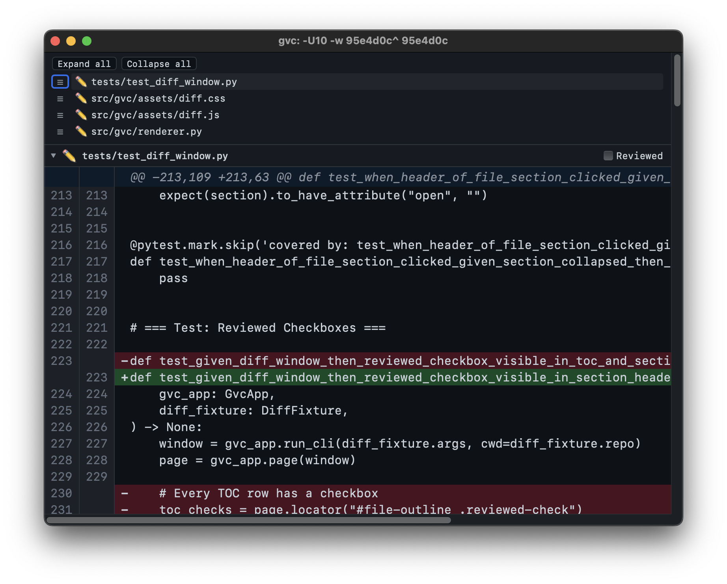
Task: Click pencil icon next to src/gvc/renderer.py
Action: (81, 131)
